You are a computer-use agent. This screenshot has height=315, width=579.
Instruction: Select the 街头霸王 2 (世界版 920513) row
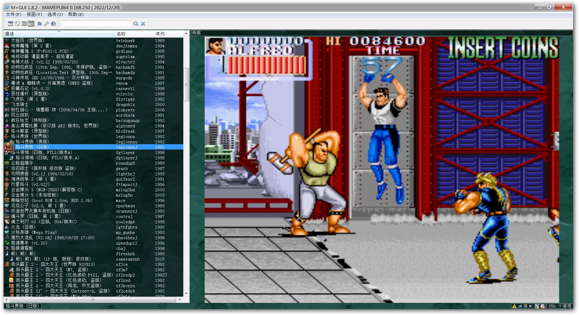click(x=93, y=264)
